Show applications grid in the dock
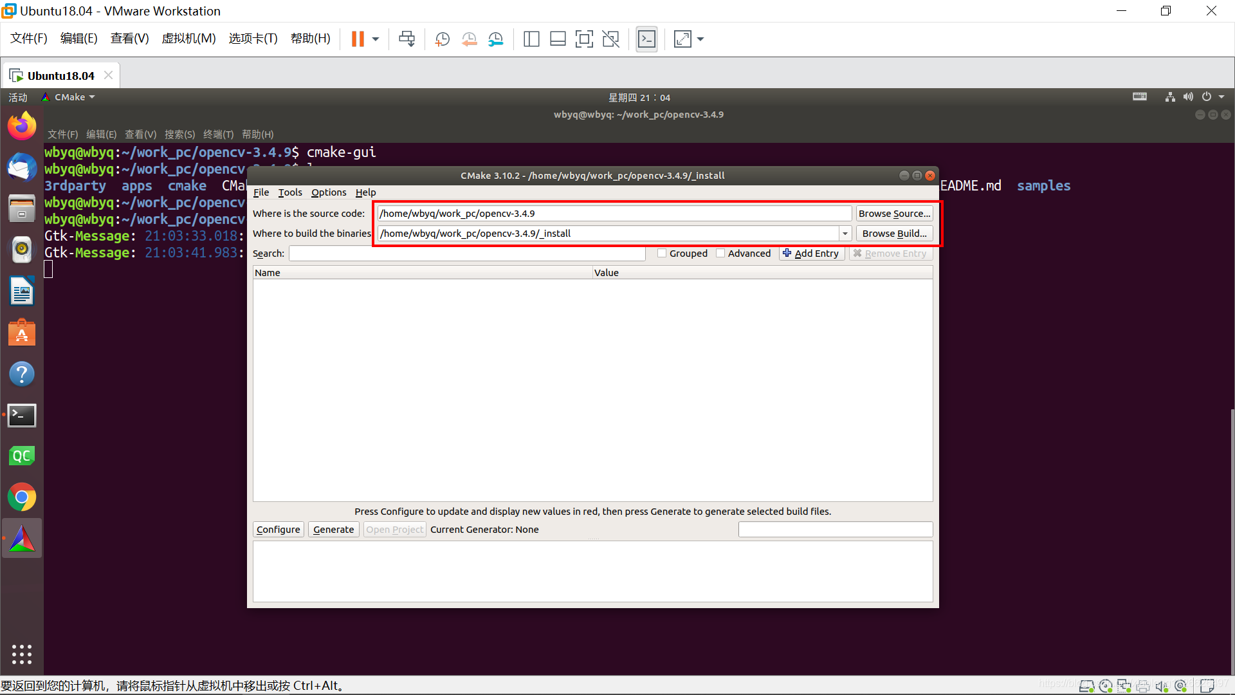This screenshot has height=695, width=1235. 22,654
